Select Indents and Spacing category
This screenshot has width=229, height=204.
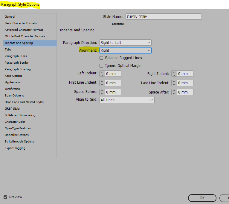tap(30, 43)
